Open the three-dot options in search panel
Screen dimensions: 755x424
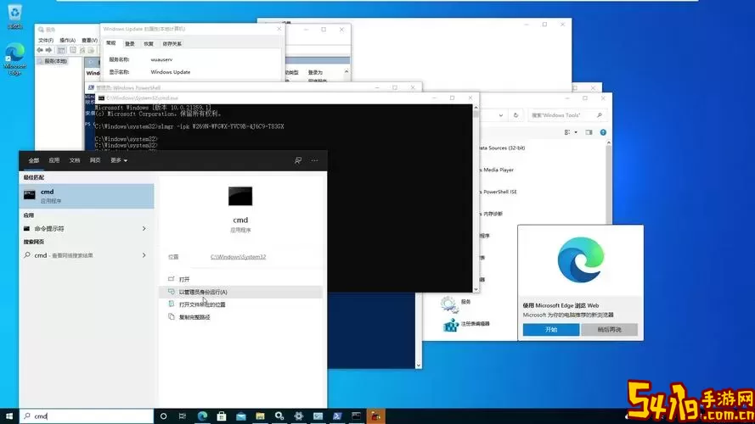314,160
